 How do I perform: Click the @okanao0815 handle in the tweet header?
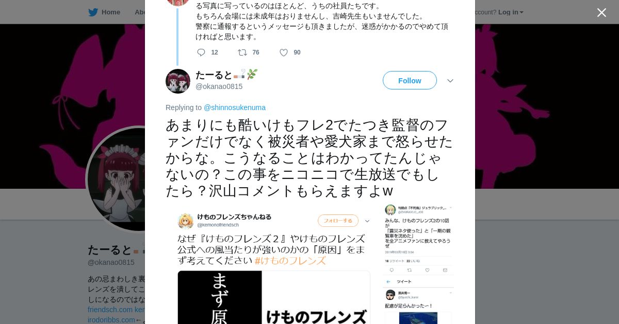[x=219, y=86]
